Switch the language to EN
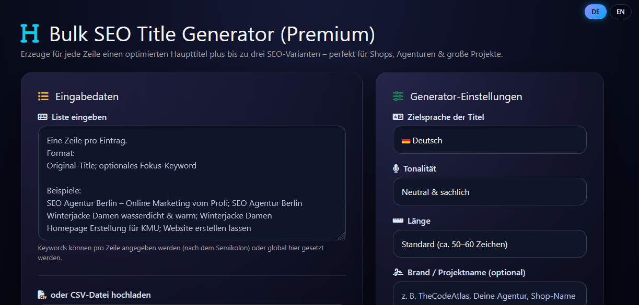639x305 pixels. click(620, 11)
